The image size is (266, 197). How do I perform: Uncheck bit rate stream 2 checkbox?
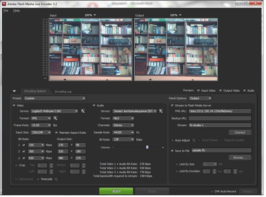(x=24, y=151)
